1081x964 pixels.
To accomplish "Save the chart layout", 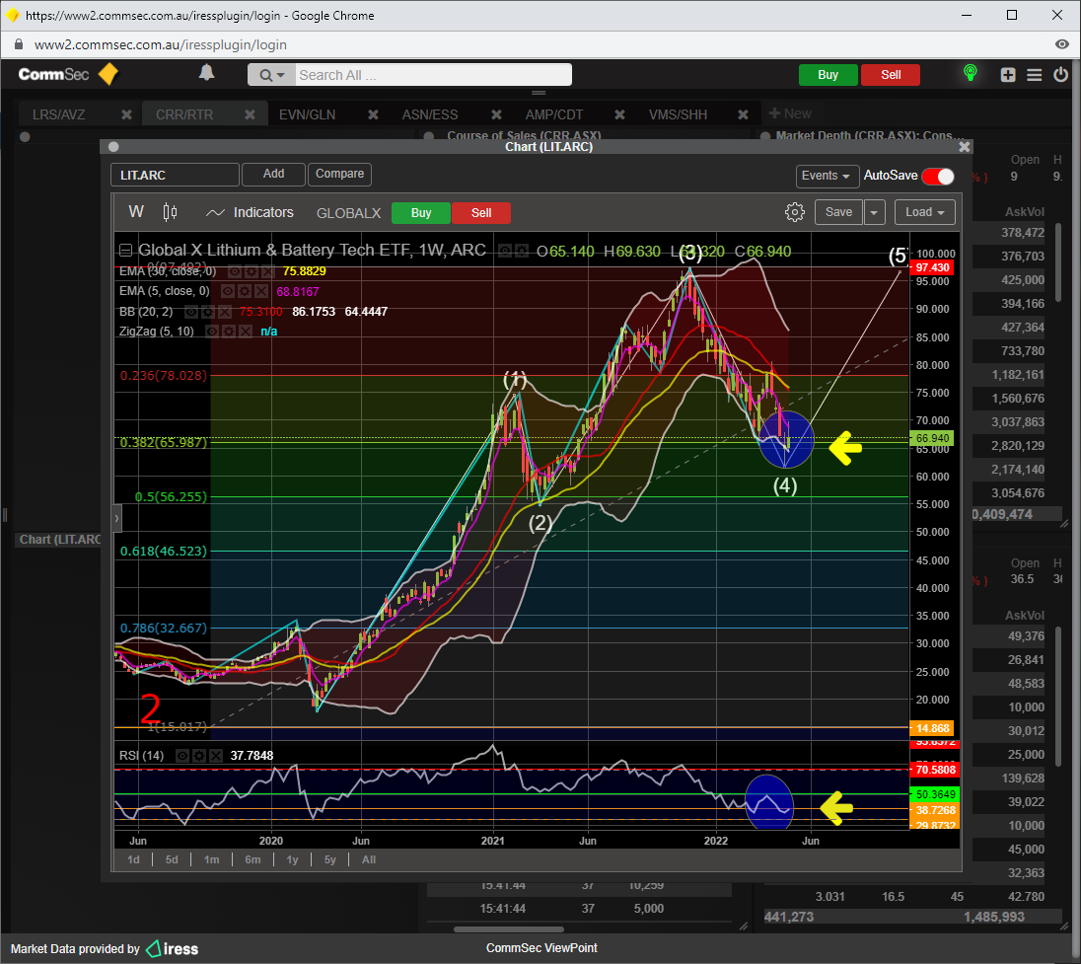I will (x=838, y=212).
